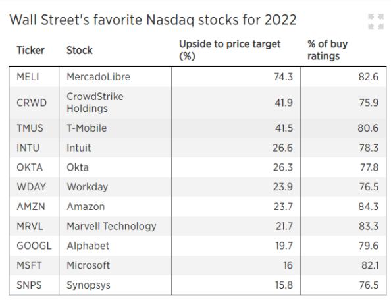The height and width of the screenshot is (305, 391).
Task: Click the CrowdStrike Holdings stock name
Action: (95, 103)
